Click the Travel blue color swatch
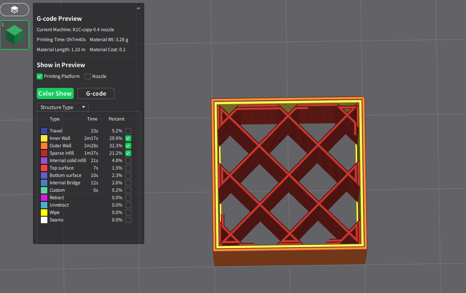 pyautogui.click(x=44, y=131)
